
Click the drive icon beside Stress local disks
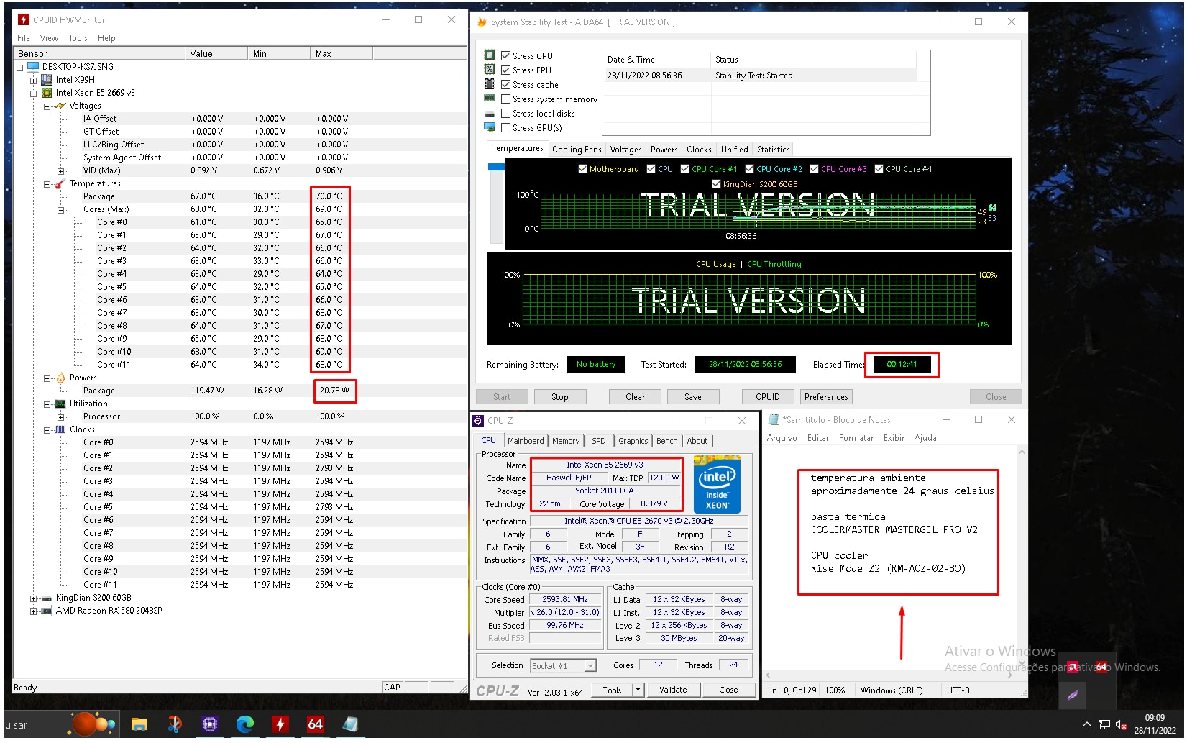coord(490,114)
